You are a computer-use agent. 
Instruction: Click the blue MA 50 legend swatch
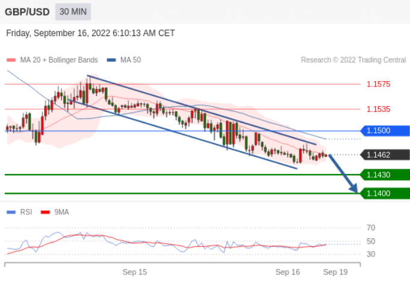click(x=111, y=60)
